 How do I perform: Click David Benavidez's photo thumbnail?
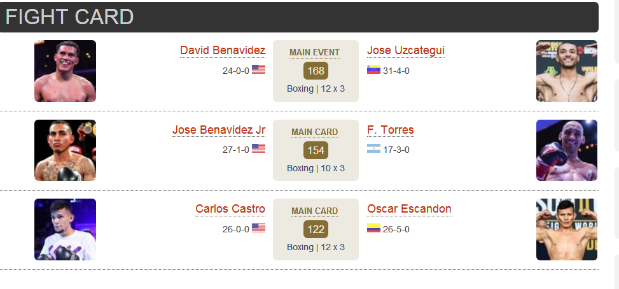pos(65,71)
